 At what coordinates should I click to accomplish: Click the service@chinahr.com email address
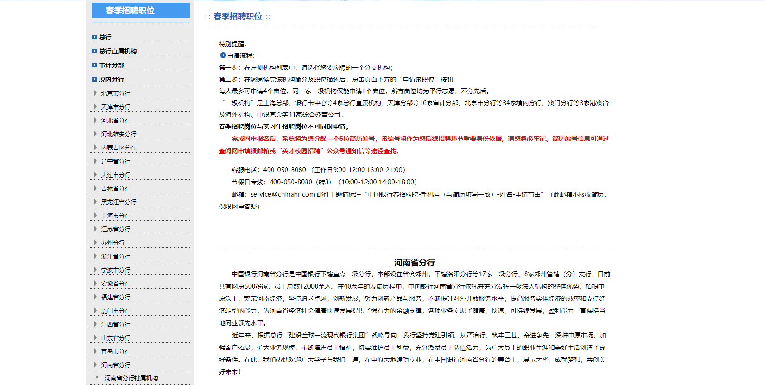coord(282,194)
